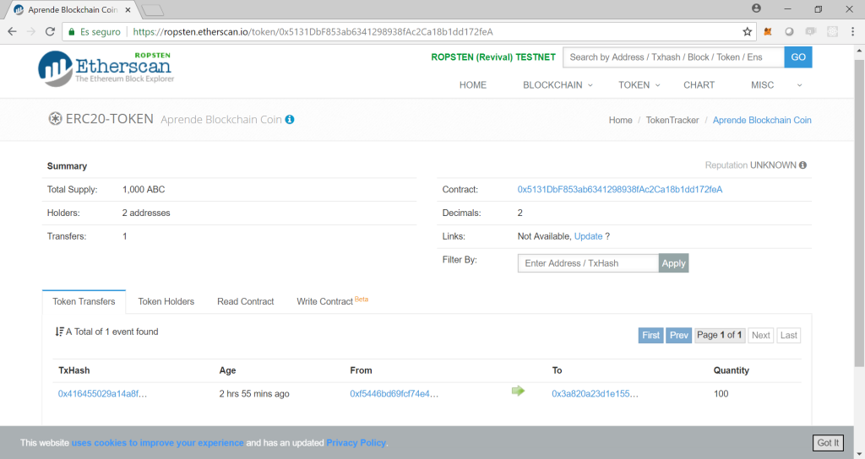Switch to the Token Transfers tab

click(84, 301)
